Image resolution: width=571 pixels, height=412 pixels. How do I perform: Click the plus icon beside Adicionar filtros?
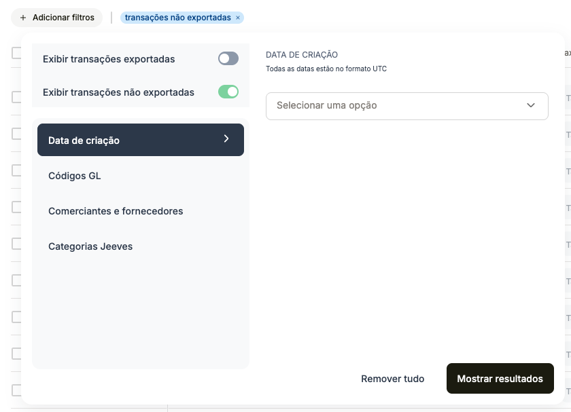(x=23, y=18)
